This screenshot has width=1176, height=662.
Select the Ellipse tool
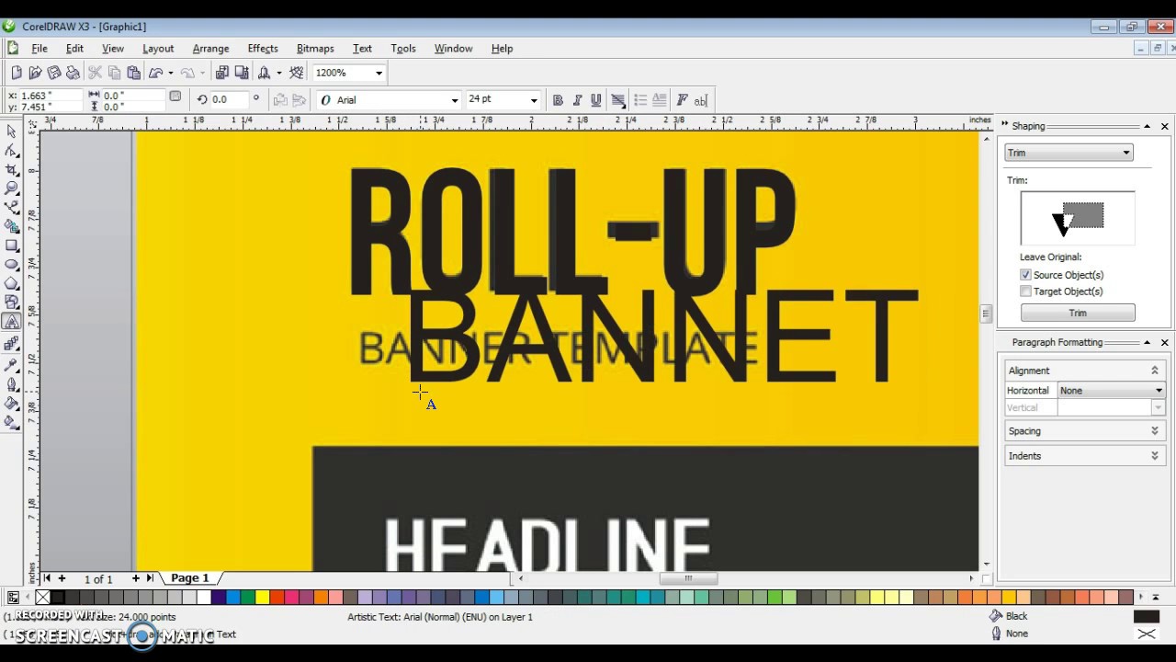(12, 265)
